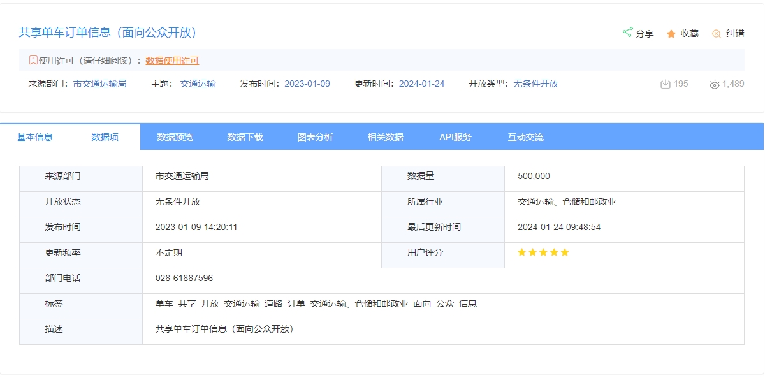765x378 pixels.
Task: Select the 图表分析 tab
Action: coord(315,137)
